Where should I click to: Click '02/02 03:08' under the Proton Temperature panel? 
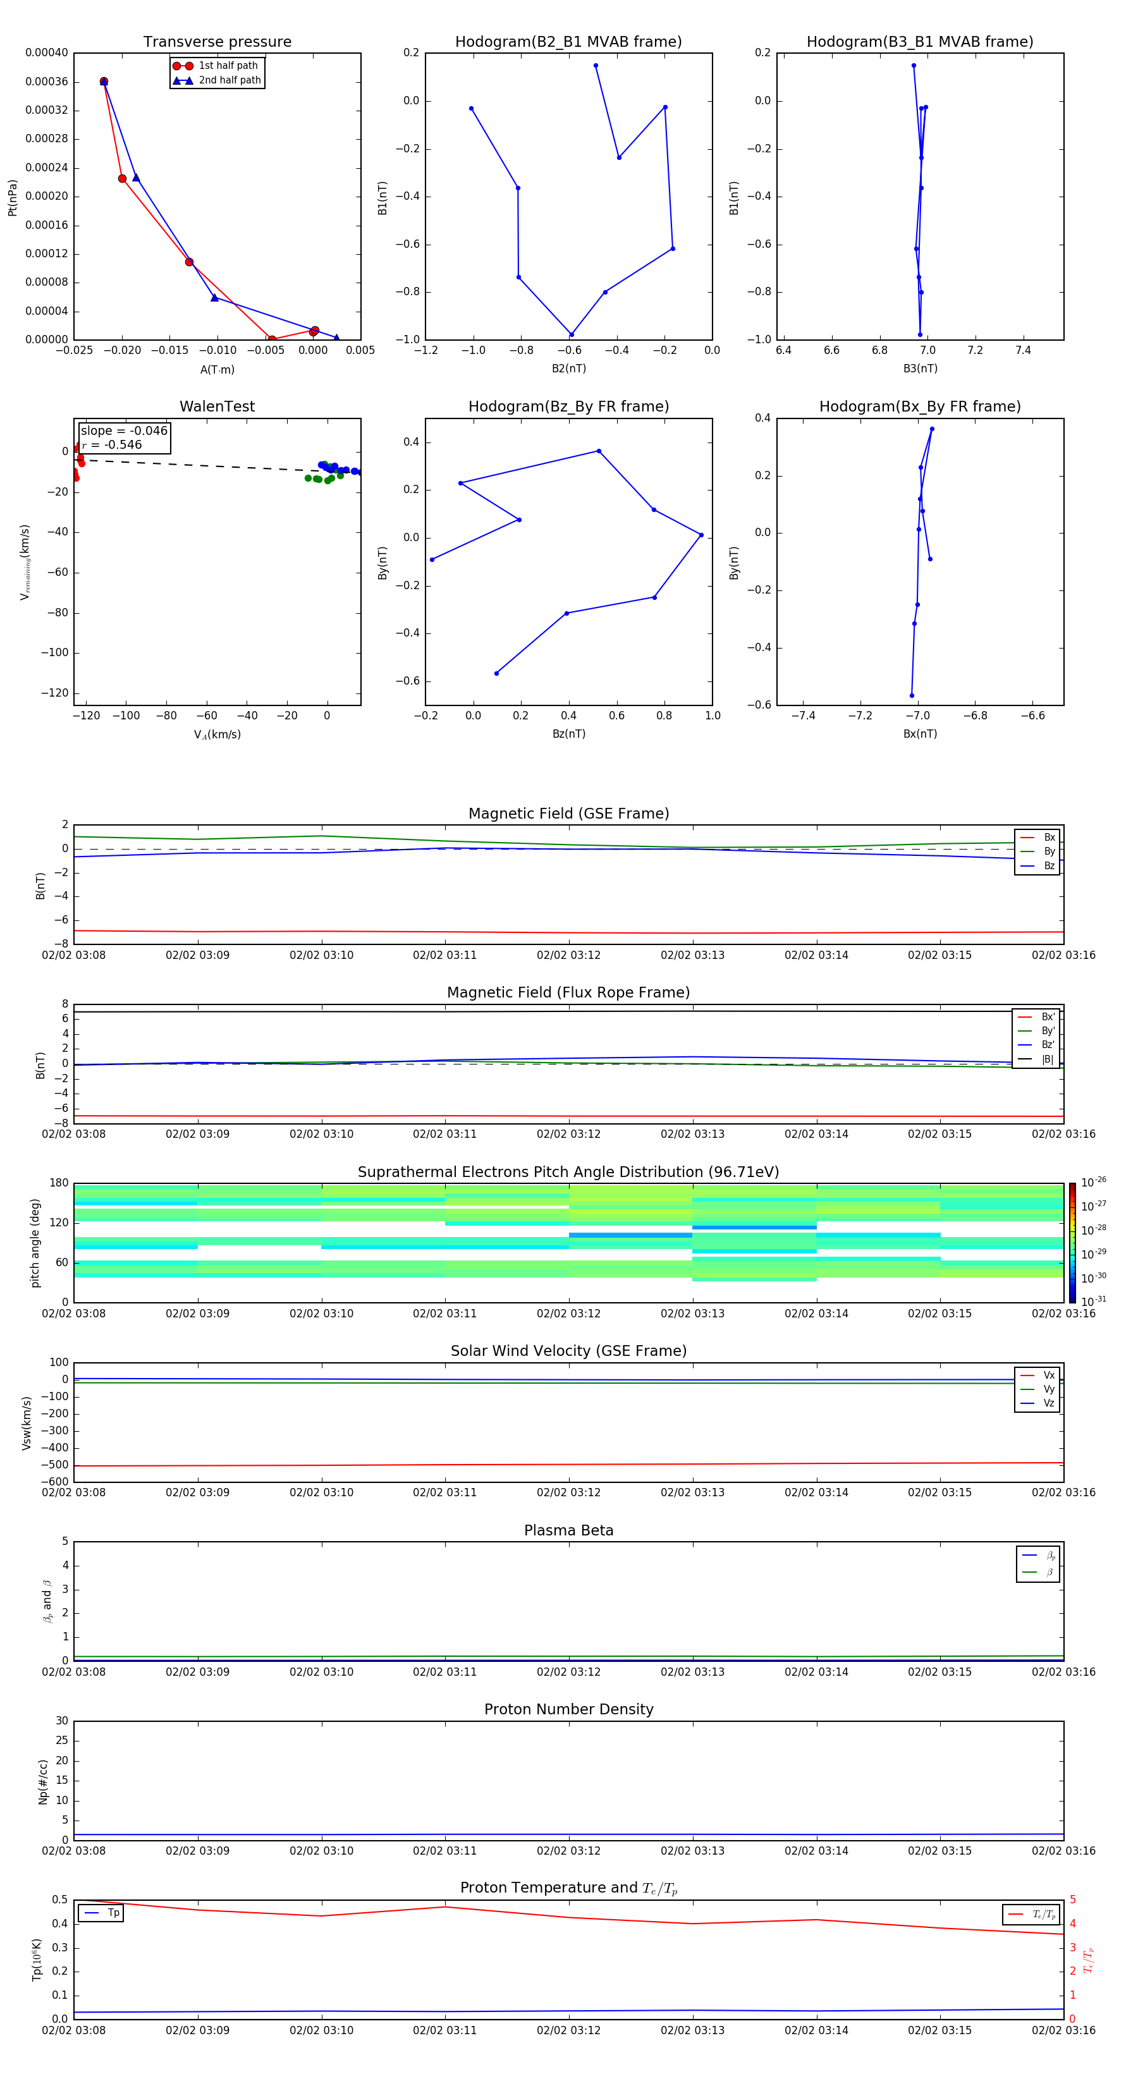(74, 2030)
